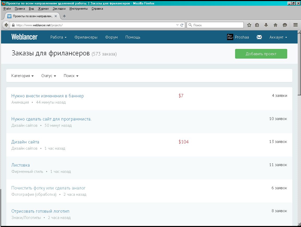This screenshot has height=227, width=301.
Task: Bookmark this page with the star icon
Action: pyautogui.click(x=249, y=25)
